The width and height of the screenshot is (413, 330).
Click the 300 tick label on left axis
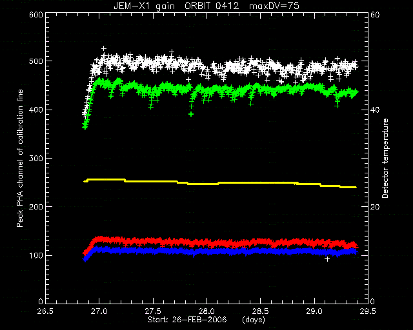(36, 159)
